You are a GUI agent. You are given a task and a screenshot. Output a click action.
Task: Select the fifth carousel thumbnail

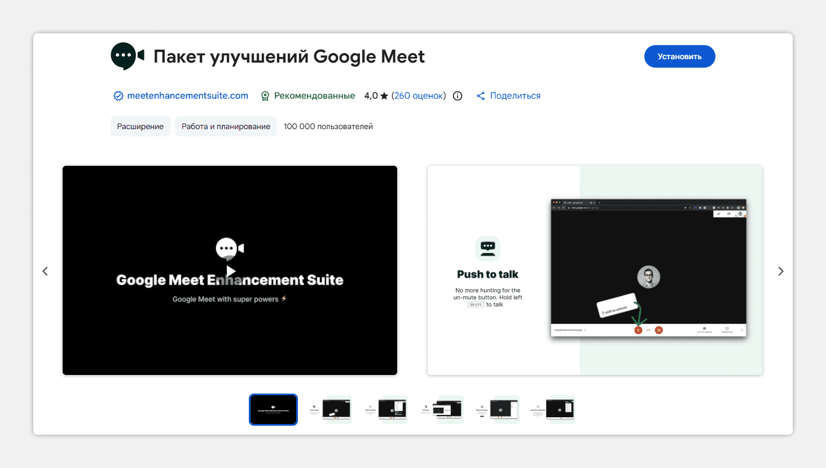coord(497,409)
